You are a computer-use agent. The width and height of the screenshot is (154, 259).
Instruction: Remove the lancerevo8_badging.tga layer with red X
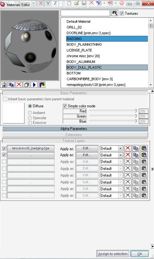(128, 148)
